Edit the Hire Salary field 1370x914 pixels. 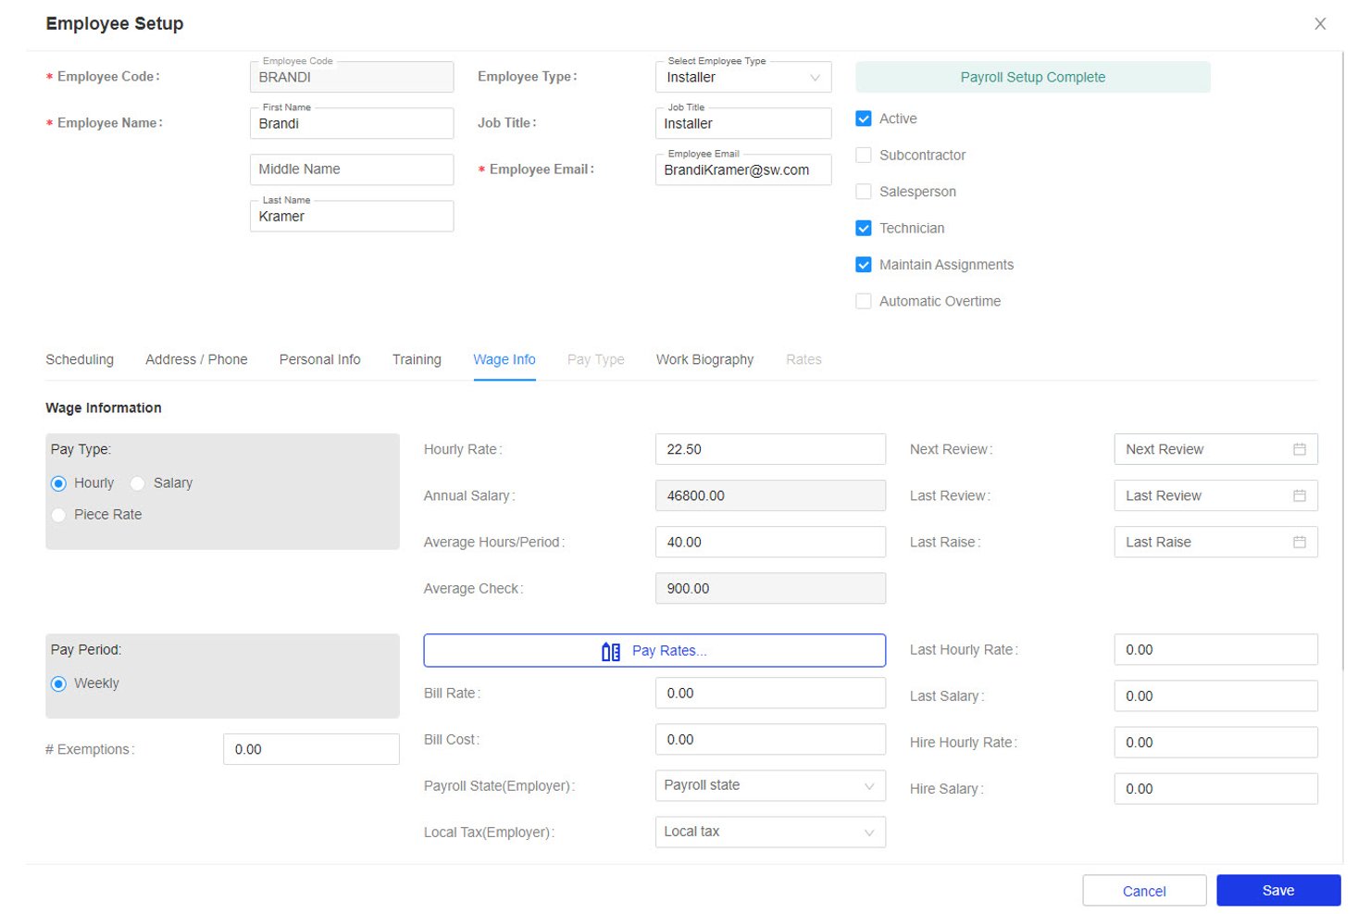(1215, 789)
